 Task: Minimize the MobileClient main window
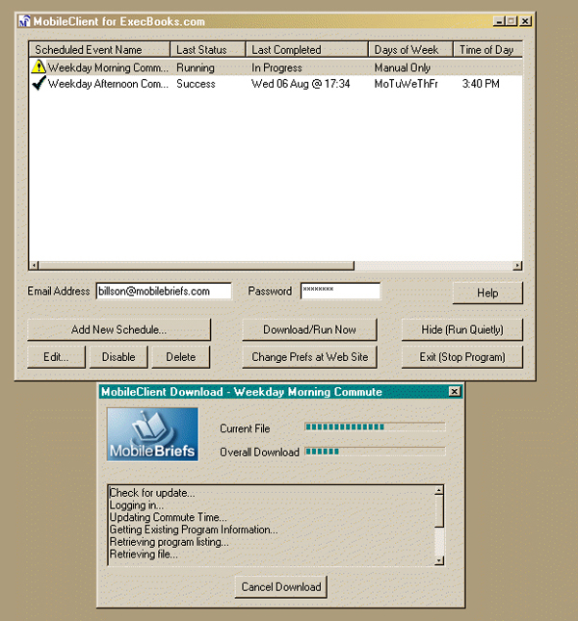[x=499, y=21]
